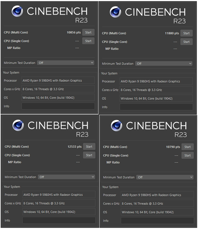The width and height of the screenshot is (198, 229).
Task: Click the 10856 pts score
Action: 74,32
